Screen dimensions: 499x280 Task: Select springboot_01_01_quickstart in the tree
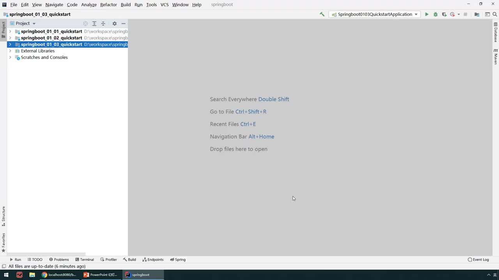[51, 31]
